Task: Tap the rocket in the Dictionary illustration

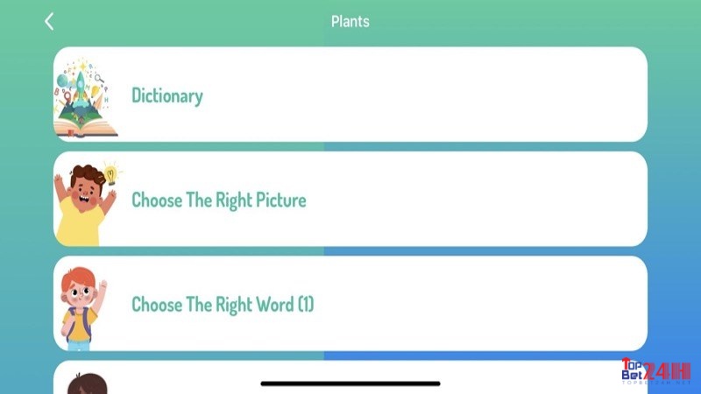Action: [80, 86]
